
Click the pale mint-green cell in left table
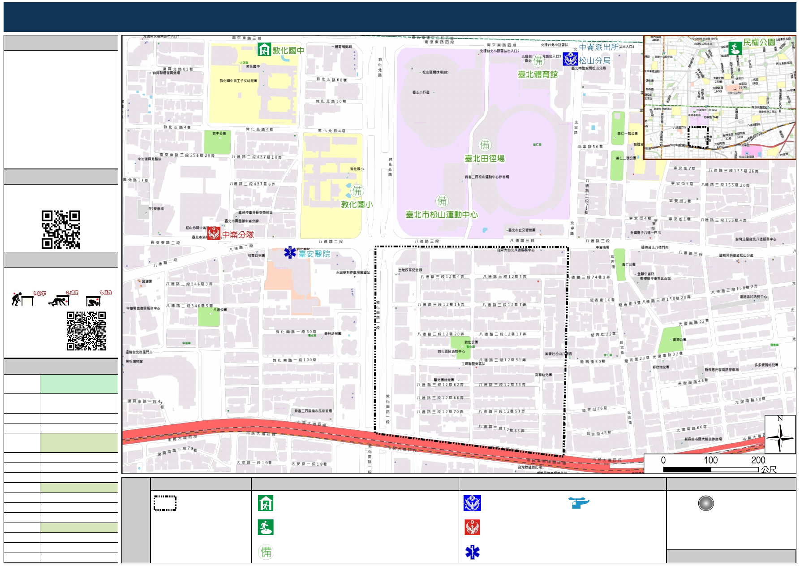point(79,384)
